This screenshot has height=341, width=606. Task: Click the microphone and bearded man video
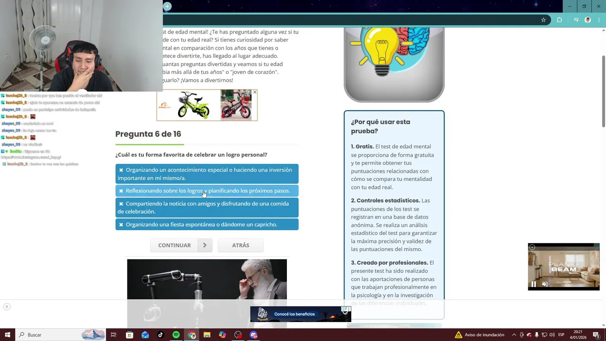[207, 293]
